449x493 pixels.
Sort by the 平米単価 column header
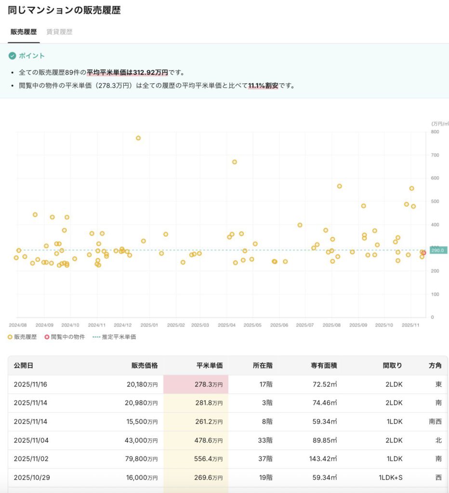tap(210, 365)
